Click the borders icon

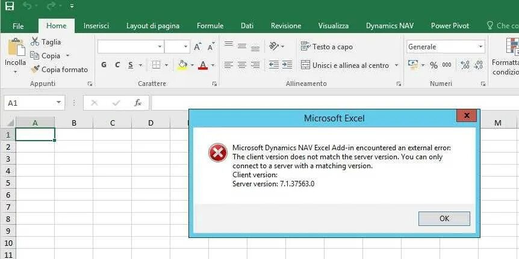click(x=156, y=65)
